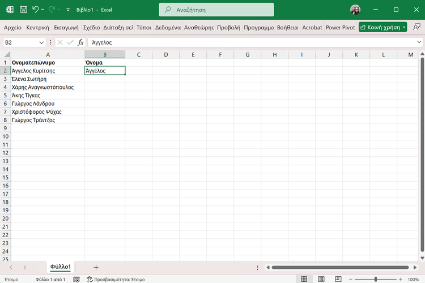The width and height of the screenshot is (425, 283).
Task: Click the zoom slider in status bar
Action: [376, 279]
